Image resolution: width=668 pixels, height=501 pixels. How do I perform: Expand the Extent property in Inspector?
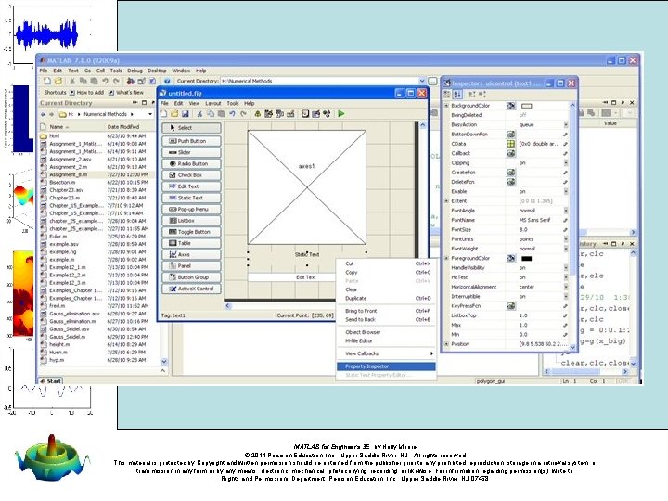point(446,200)
